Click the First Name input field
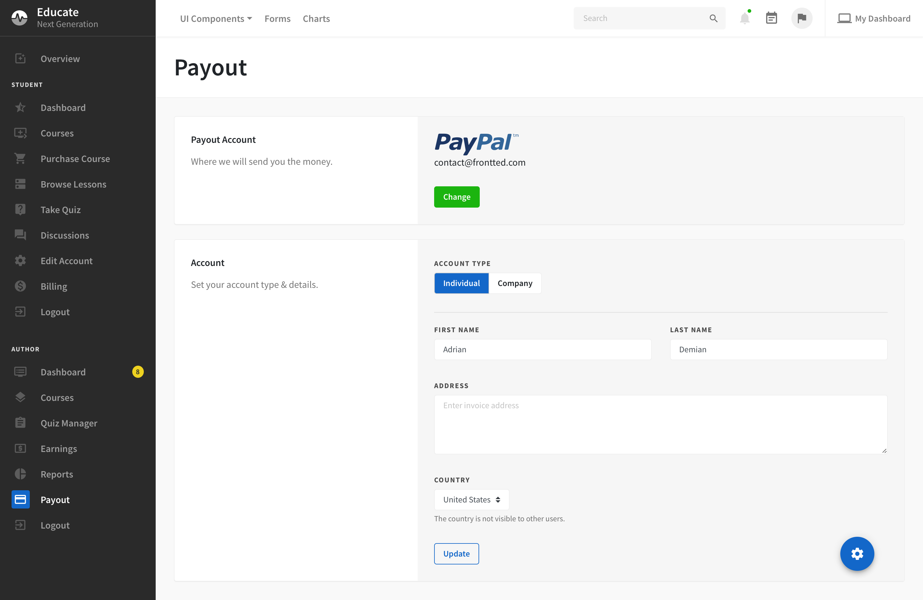 (543, 350)
